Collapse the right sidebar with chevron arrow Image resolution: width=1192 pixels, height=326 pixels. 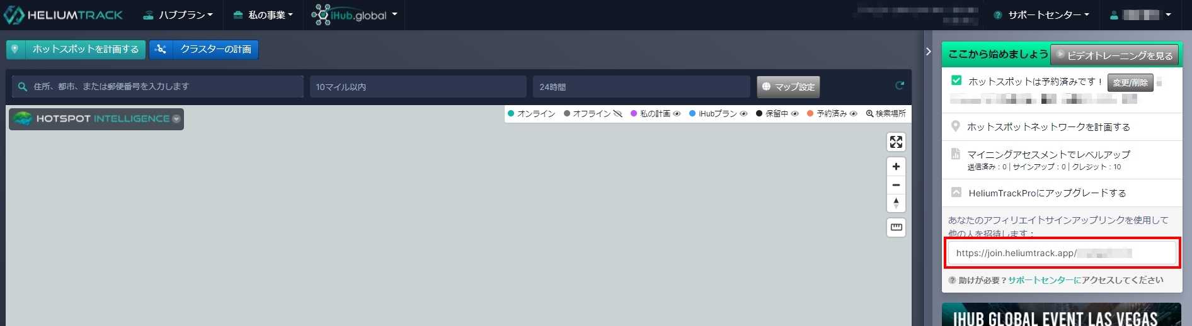(x=928, y=52)
